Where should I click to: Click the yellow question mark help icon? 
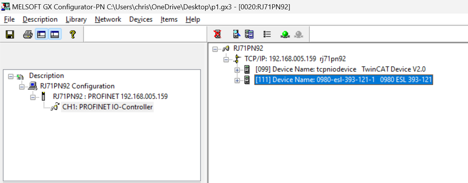pyautogui.click(x=72, y=34)
